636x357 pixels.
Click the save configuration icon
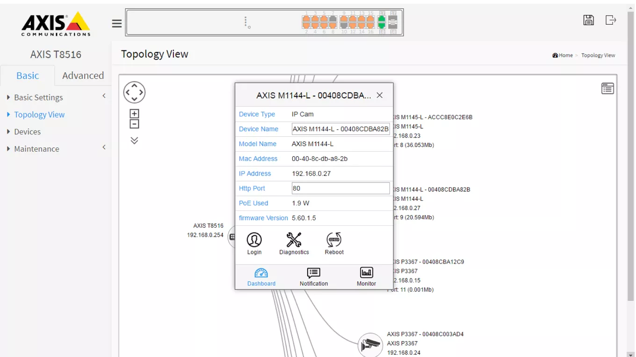(588, 20)
